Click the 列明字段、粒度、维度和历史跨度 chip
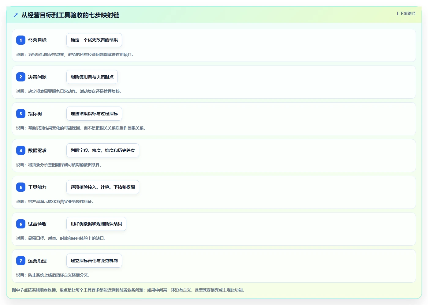428x305 pixels. 103,150
